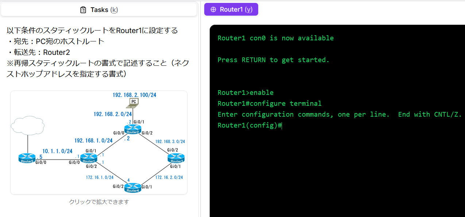Viewport: 465px width, 217px height.
Task: Click the Router2 icon in topology diagram
Action: tap(132, 129)
